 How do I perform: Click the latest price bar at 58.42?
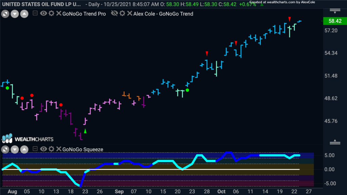click(x=300, y=21)
